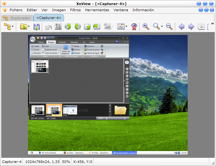Go to the previous image arrow
This screenshot has width=216, height=166.
pyautogui.click(x=181, y=27)
